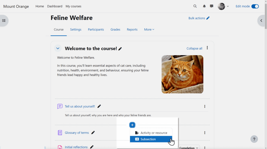The width and height of the screenshot is (267, 149).
Task: Collapse the Welcome section chevron
Action: pyautogui.click(x=58, y=48)
